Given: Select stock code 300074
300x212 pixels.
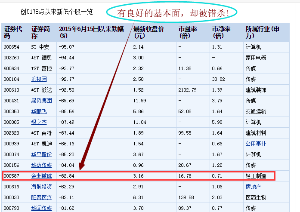Looking at the screenshot, I should coord(11,154).
